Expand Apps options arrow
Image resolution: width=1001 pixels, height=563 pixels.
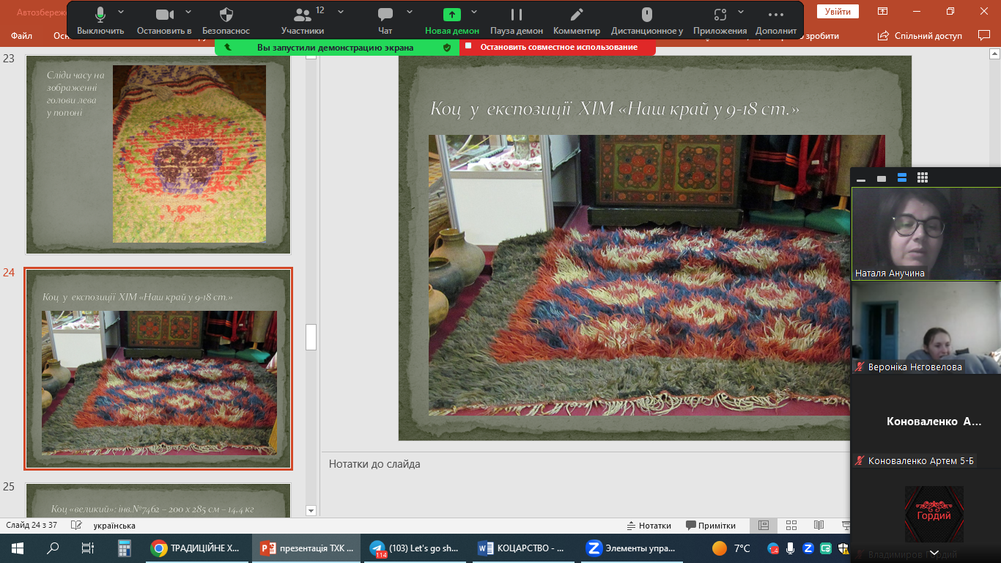point(742,12)
